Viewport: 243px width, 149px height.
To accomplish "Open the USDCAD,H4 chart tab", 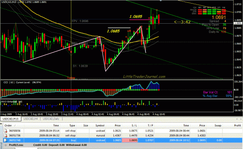I will point(31,119).
